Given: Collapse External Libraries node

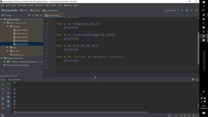Looking at the screenshot, I should click(x=1, y=58).
